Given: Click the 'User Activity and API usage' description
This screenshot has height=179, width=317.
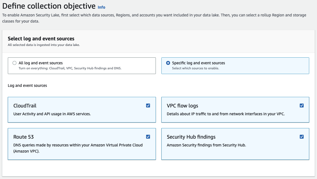Looking at the screenshot, I should click(52, 114).
